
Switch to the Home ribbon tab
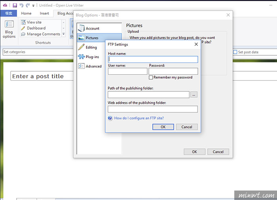(x=26, y=13)
